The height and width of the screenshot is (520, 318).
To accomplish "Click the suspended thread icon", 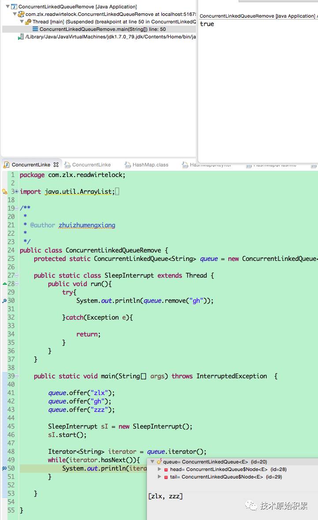I will point(28,22).
